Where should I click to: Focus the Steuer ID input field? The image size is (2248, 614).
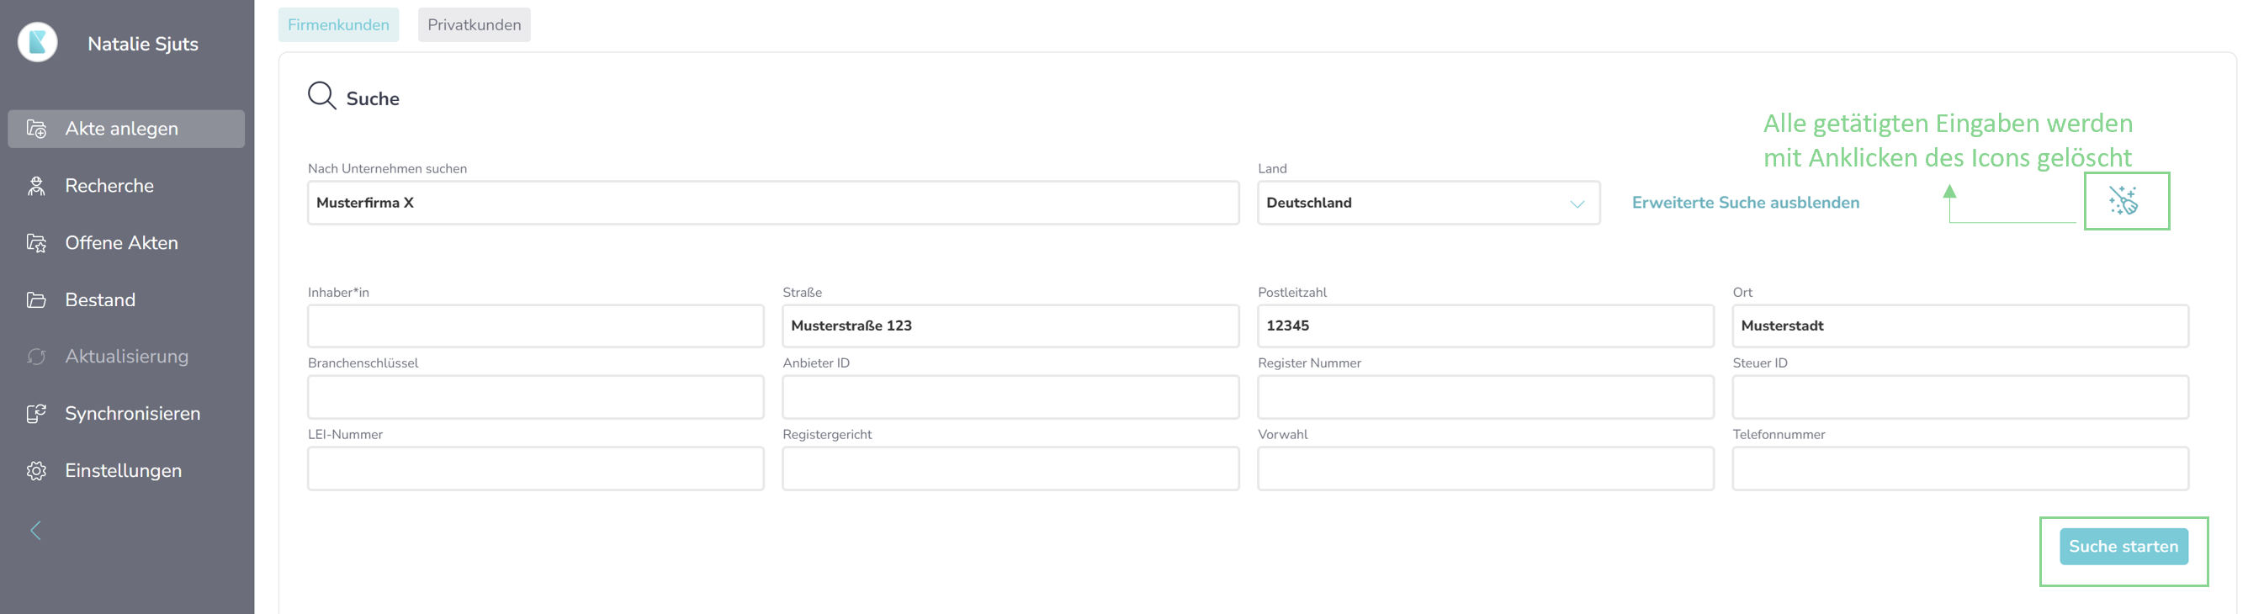pos(1960,398)
